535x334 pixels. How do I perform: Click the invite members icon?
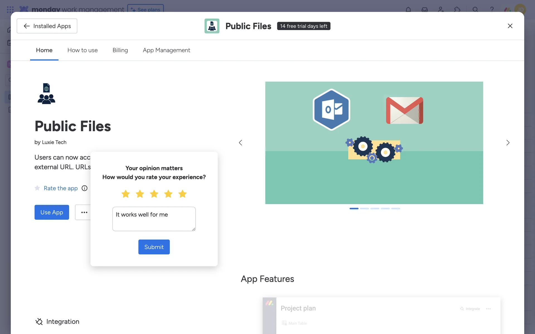coord(441,9)
